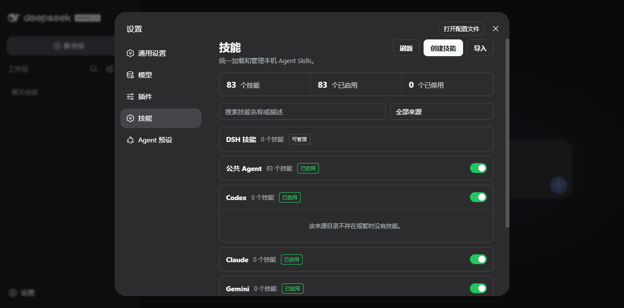The width and height of the screenshot is (624, 308).
Task: Turn off the Claude skills source switch
Action: [478, 259]
